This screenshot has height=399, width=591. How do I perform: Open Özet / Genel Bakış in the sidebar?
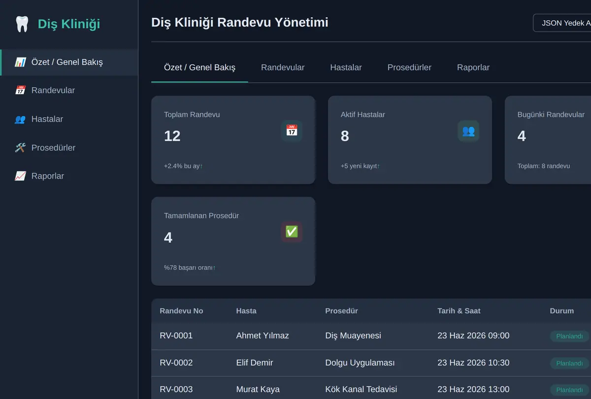(69, 62)
